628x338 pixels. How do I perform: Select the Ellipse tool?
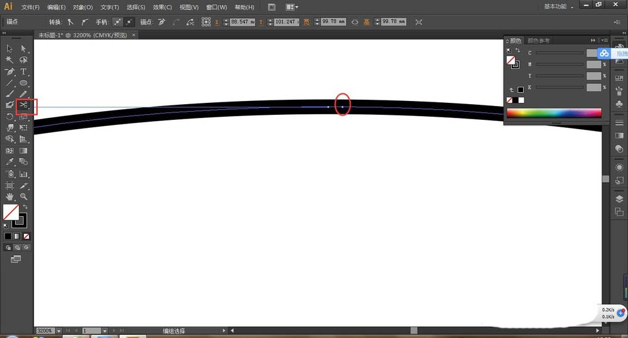pyautogui.click(x=24, y=83)
